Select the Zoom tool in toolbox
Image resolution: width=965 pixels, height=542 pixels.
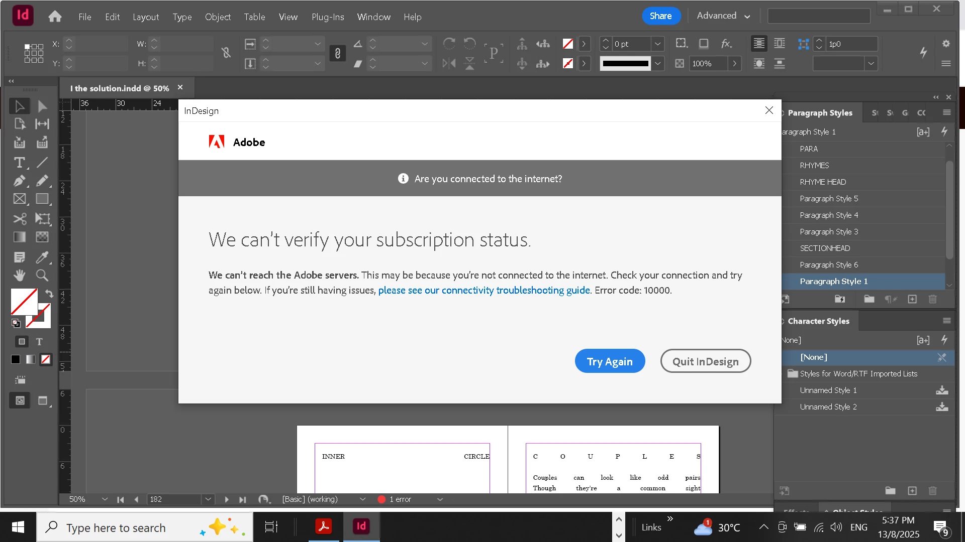point(42,276)
